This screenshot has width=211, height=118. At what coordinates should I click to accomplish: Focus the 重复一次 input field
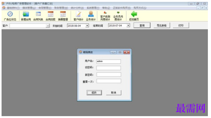[109, 81]
